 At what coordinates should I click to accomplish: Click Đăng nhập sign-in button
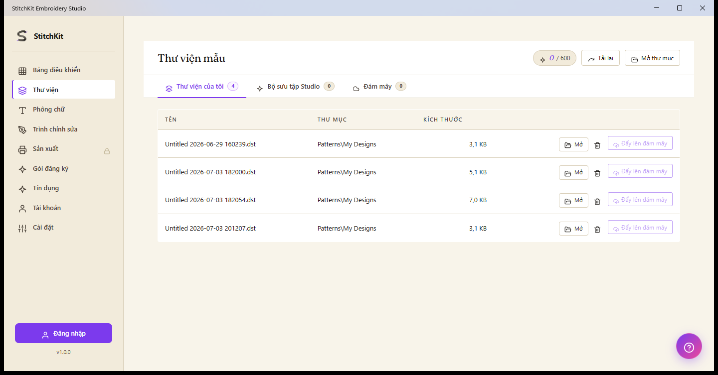click(63, 333)
